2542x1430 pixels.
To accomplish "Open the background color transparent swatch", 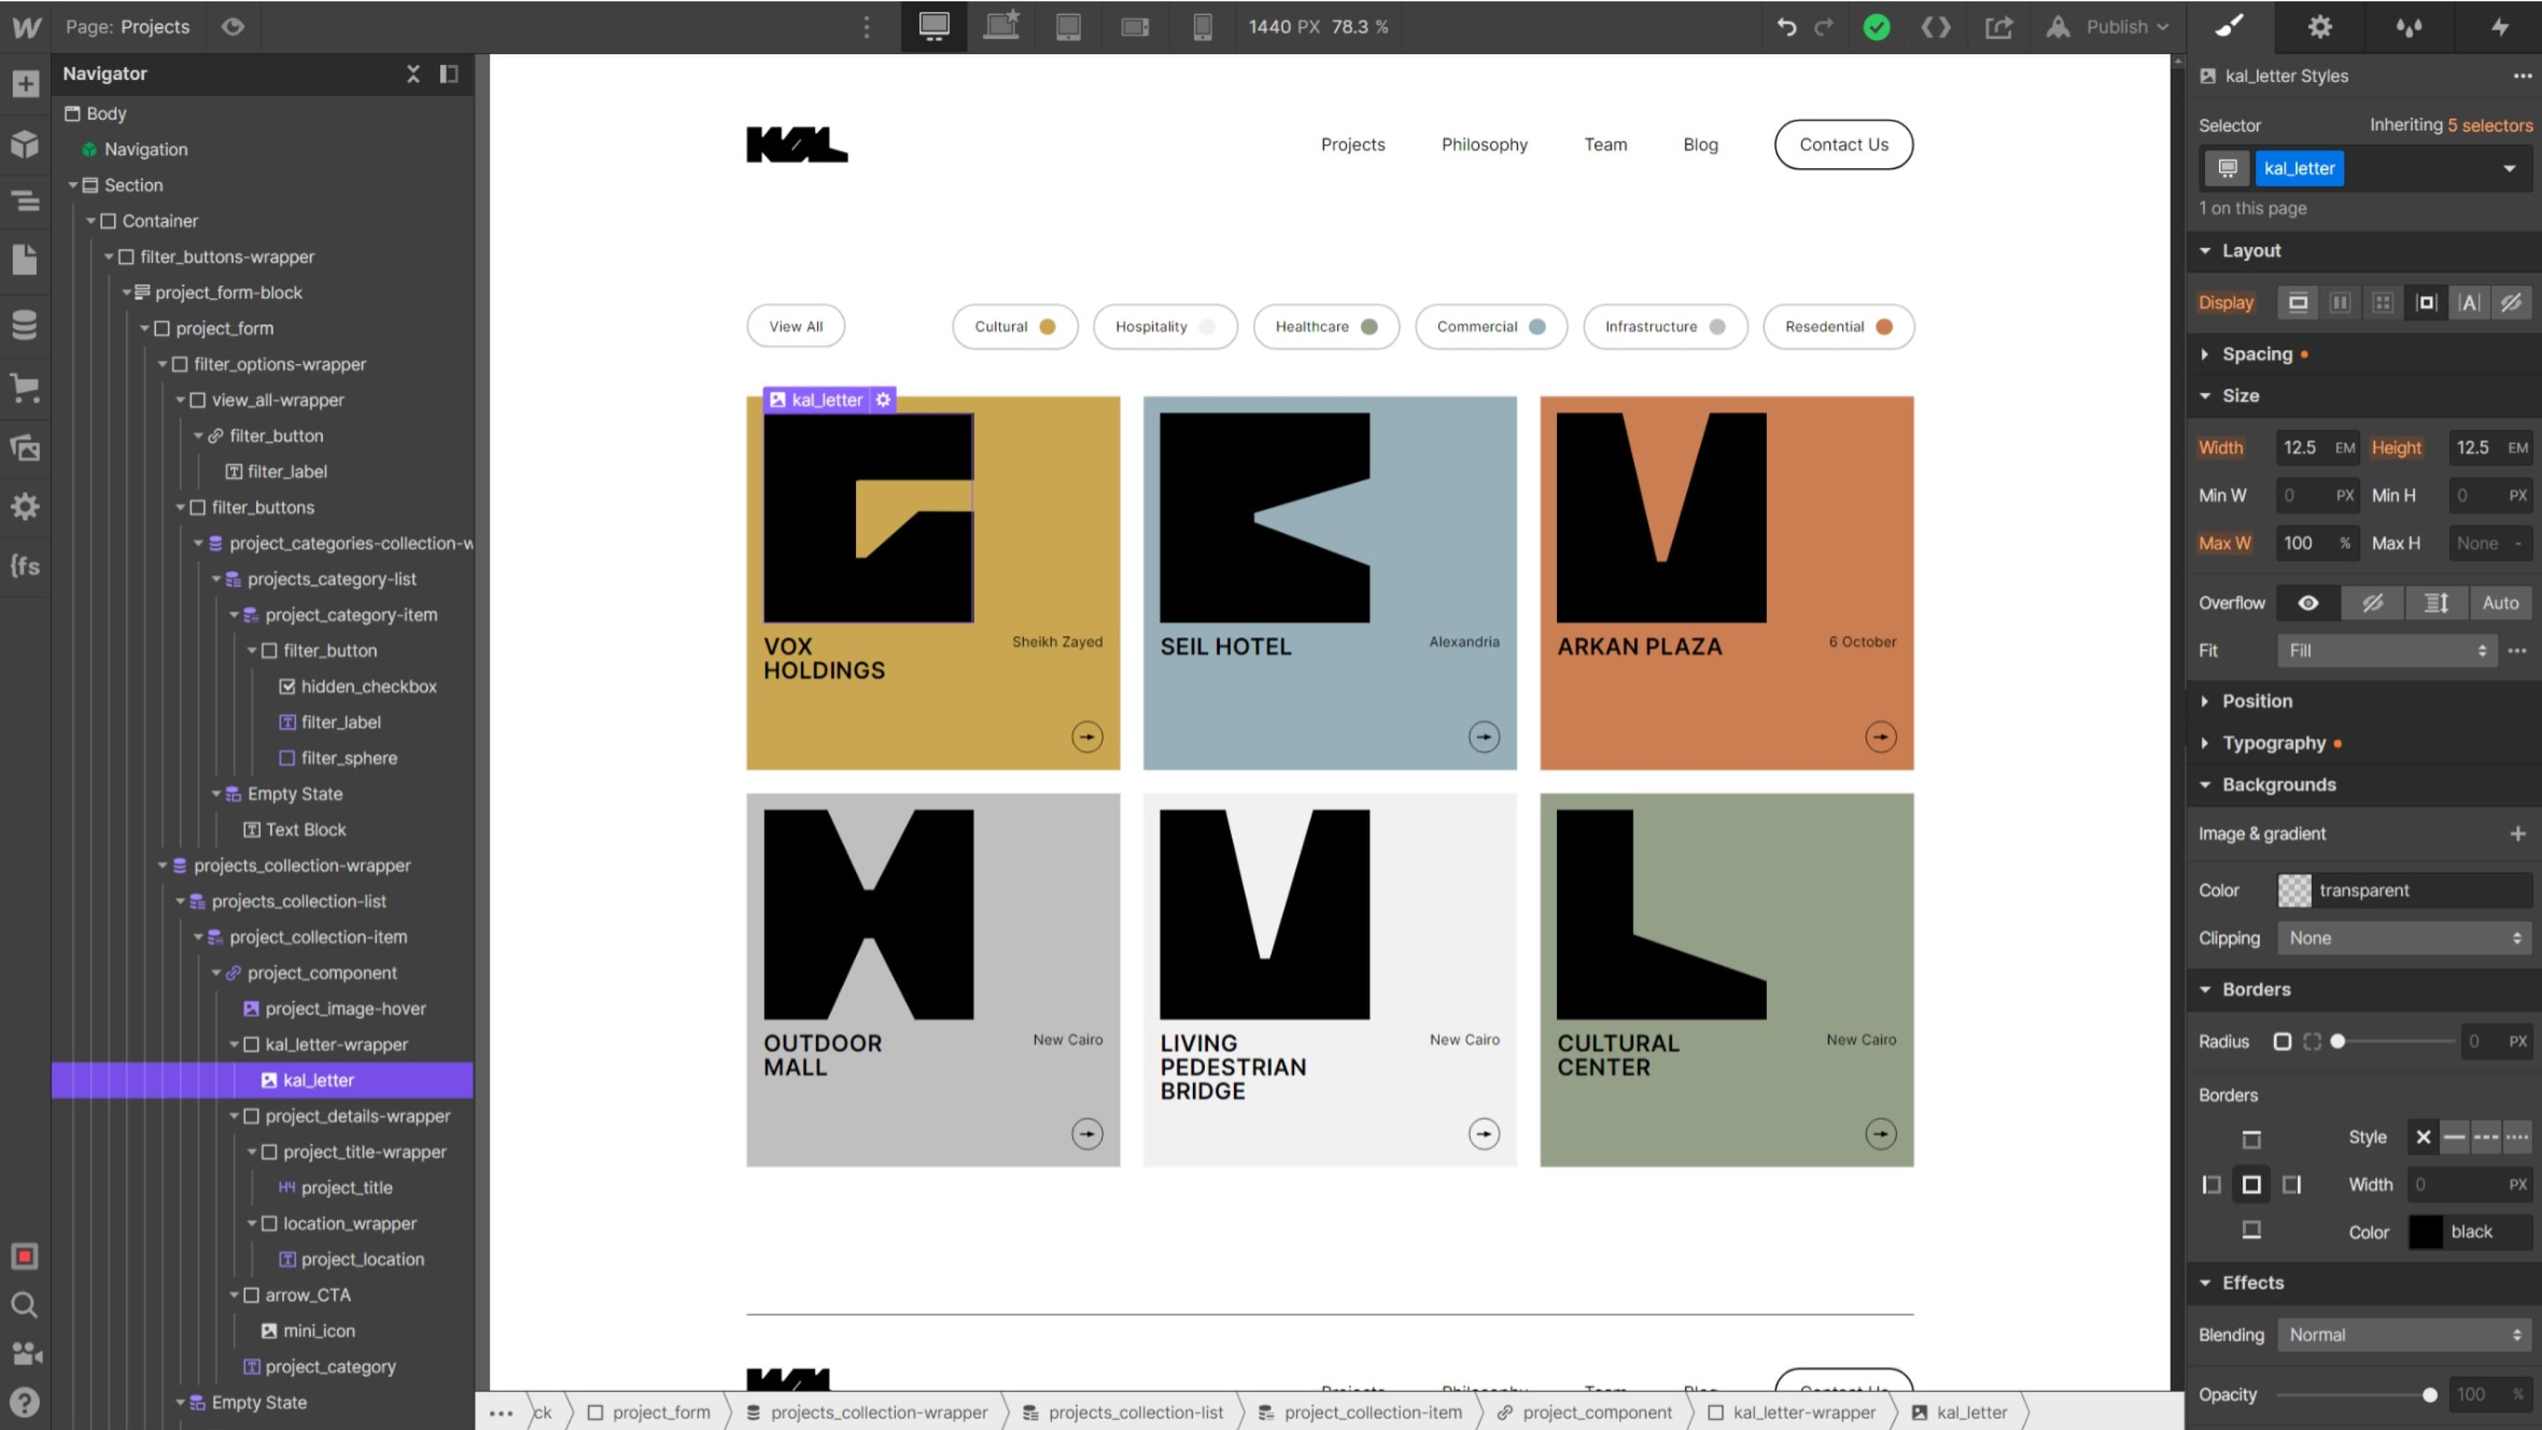I will (x=2294, y=891).
